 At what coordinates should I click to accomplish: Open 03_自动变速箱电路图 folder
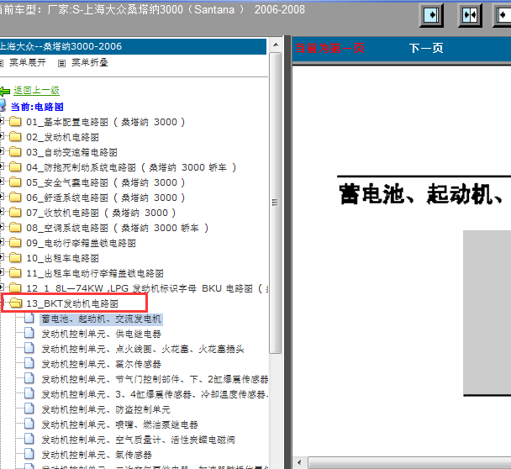pos(74,152)
